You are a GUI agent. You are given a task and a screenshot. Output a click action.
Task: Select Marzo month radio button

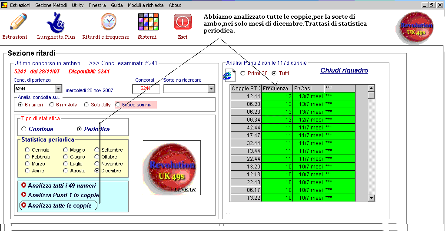point(27,164)
